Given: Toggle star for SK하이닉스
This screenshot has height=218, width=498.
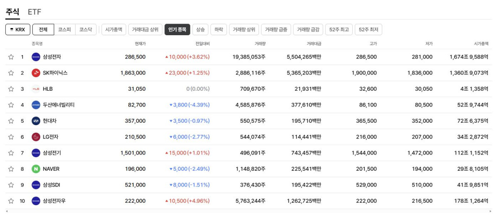Looking at the screenshot, I should click(11, 73).
